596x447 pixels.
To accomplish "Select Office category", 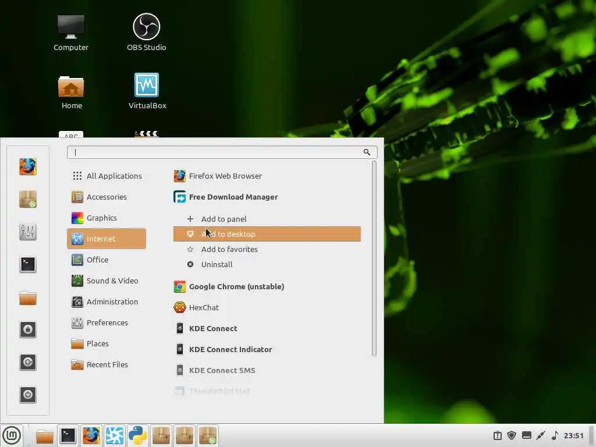I will [x=107, y=260].
